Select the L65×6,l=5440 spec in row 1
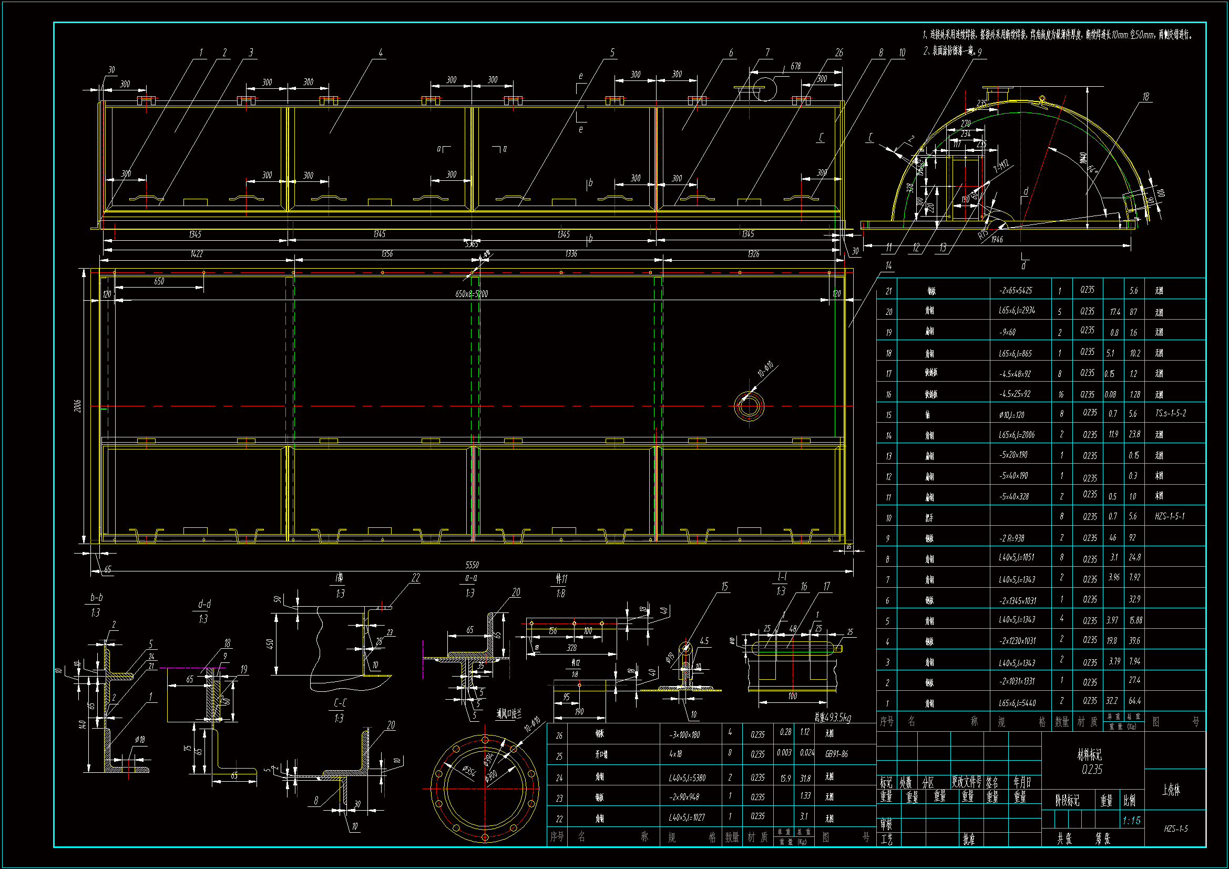This screenshot has height=869, width=1229. [1017, 703]
